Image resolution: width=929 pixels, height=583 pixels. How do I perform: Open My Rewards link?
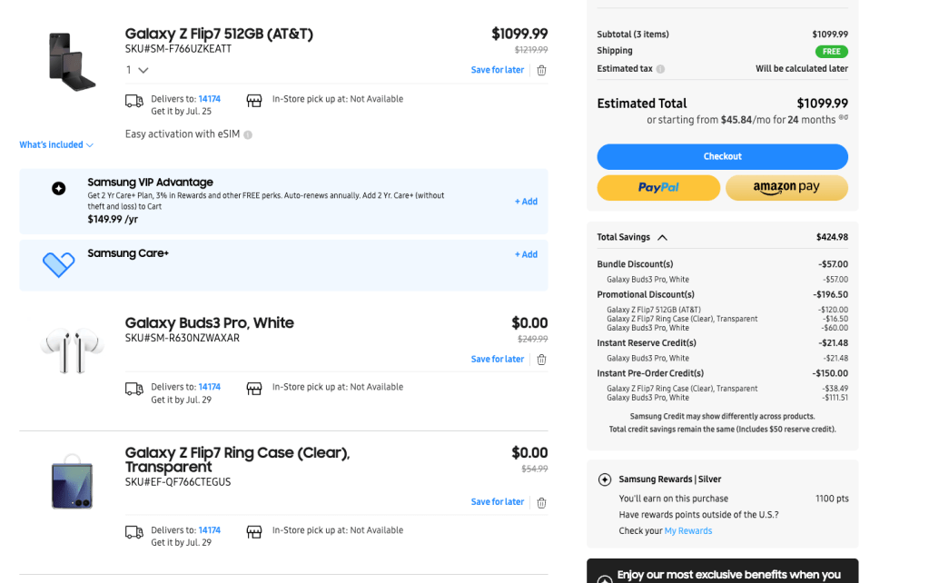(687, 531)
